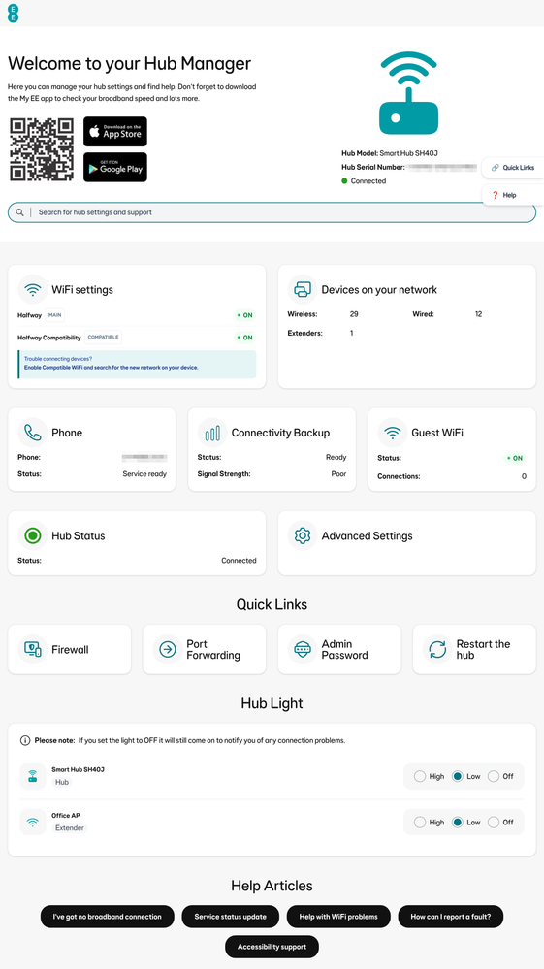The width and height of the screenshot is (544, 969).
Task: Click the Restart the hub refresh icon
Action: (437, 650)
